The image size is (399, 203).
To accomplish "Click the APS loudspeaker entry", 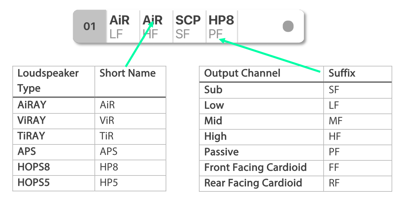I will coord(27,151).
